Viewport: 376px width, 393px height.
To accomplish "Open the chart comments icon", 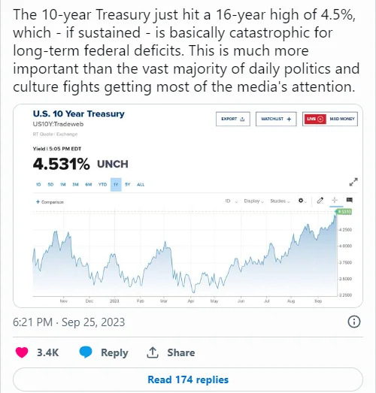I will (x=350, y=200).
